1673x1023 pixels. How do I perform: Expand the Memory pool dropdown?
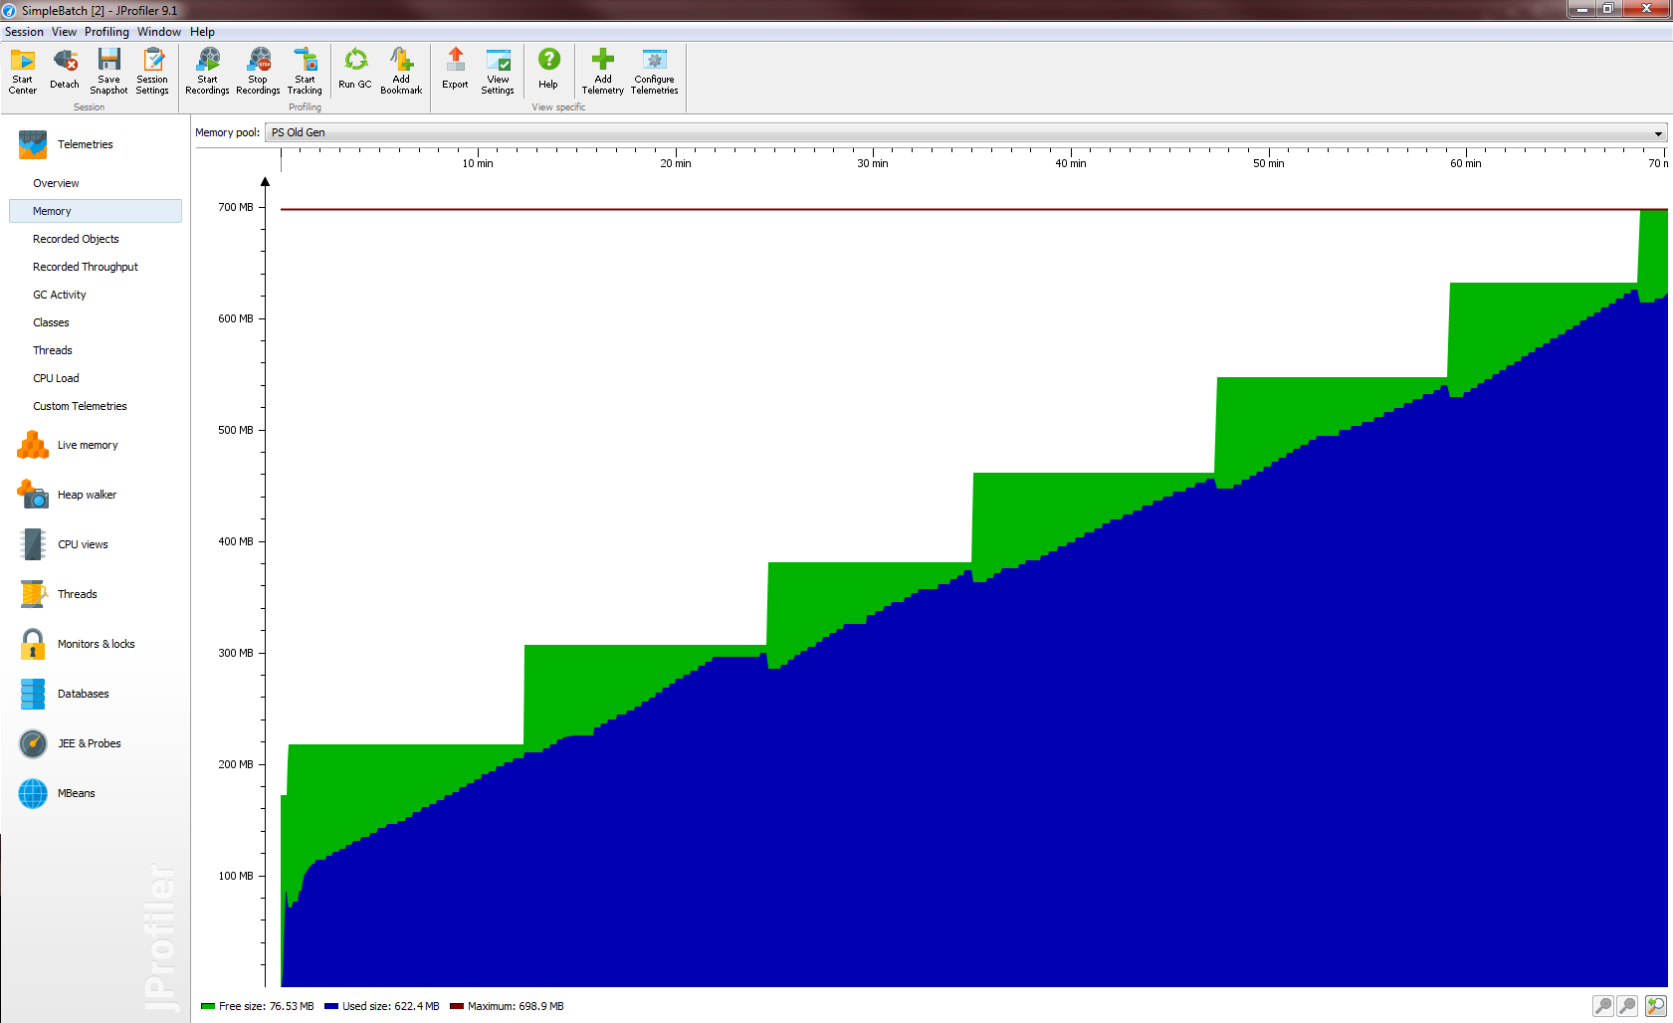tap(1658, 133)
